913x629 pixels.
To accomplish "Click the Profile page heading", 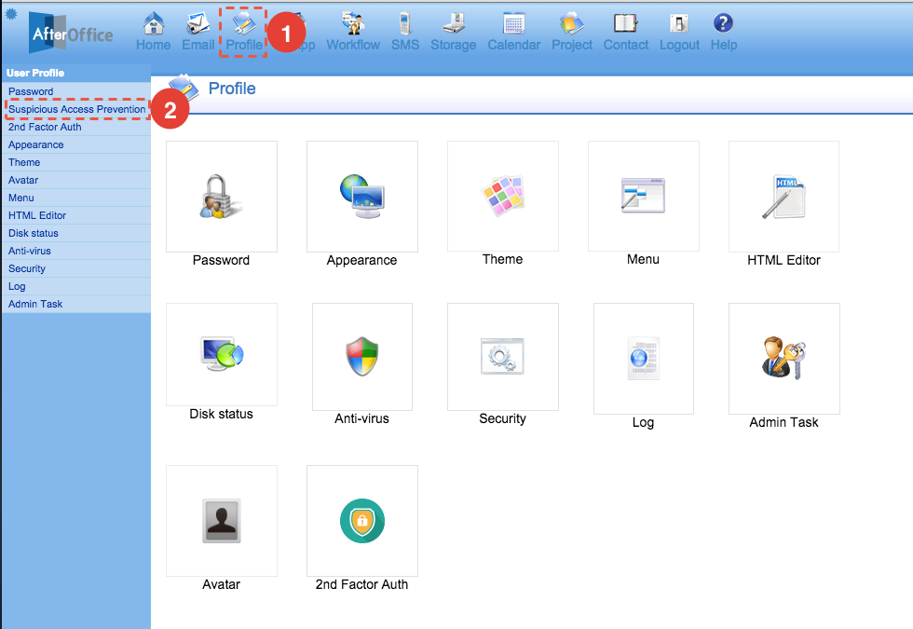I will (232, 89).
